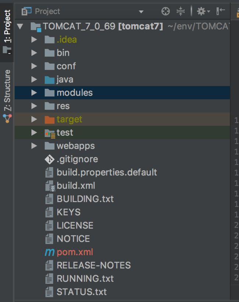
Task: Click the Project view icon in header
Action: (26, 11)
